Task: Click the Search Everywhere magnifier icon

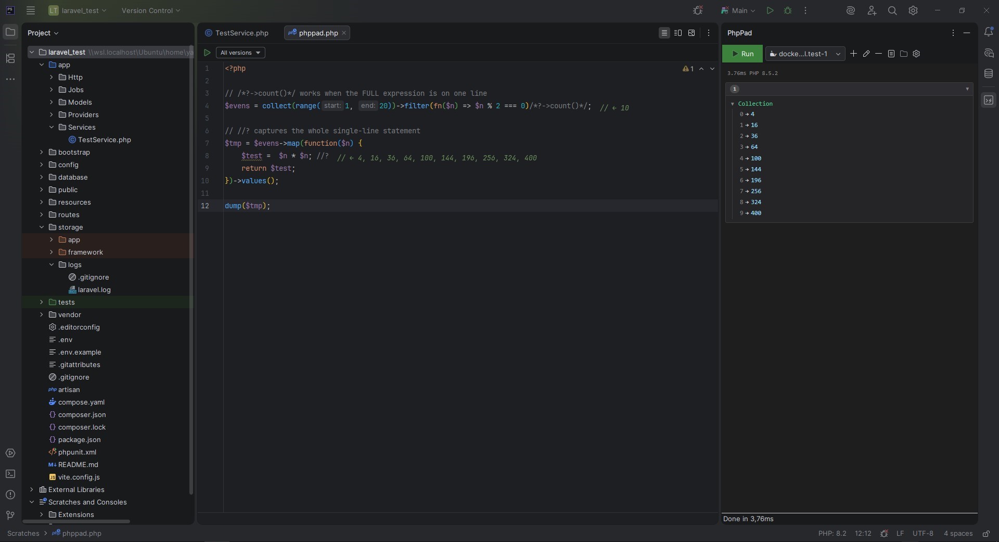Action: [892, 10]
